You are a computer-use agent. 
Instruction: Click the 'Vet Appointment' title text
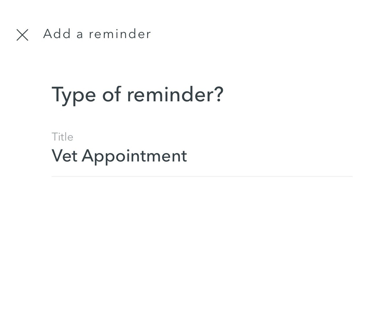click(119, 156)
